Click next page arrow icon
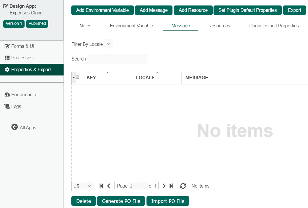The width and height of the screenshot is (308, 208). click(164, 186)
